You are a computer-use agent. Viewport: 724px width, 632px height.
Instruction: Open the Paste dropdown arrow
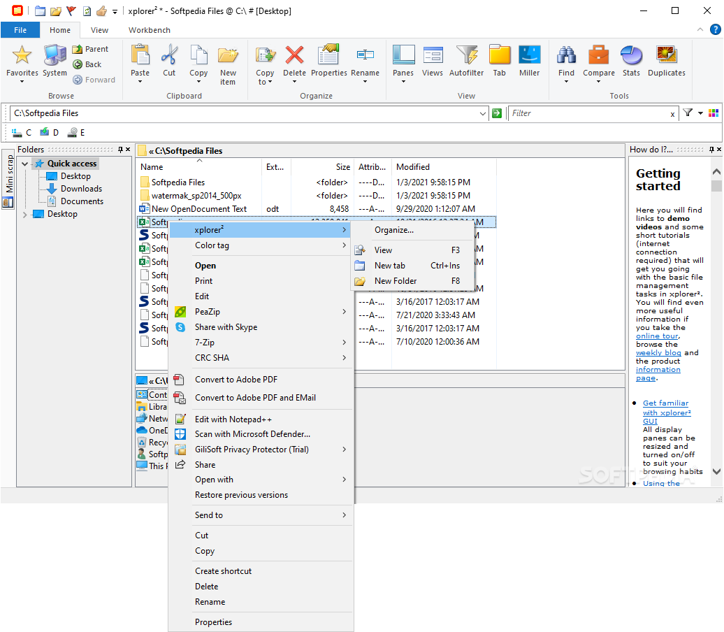(x=140, y=82)
